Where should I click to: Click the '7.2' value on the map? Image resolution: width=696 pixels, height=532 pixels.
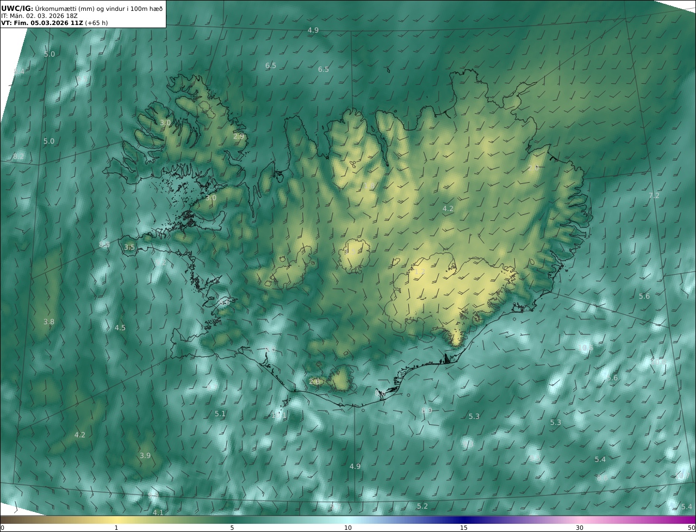[x=654, y=195]
